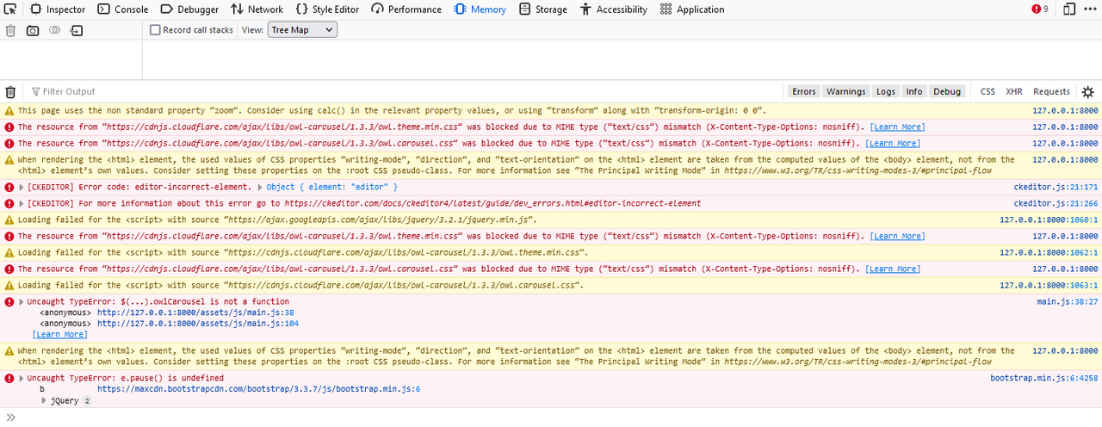Switch to the Performance tab
This screenshot has width=1102, height=427.
click(x=406, y=9)
